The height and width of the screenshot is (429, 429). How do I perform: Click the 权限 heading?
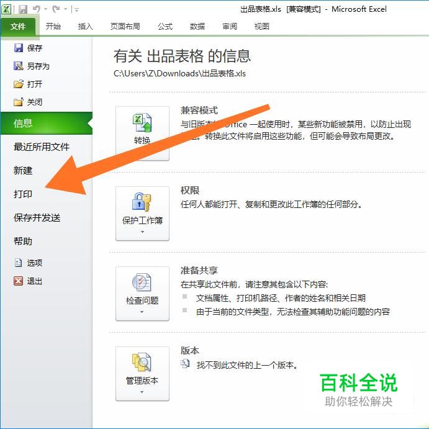[x=190, y=191]
